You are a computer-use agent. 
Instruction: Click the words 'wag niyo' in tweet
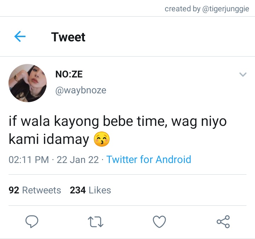pos(199,122)
